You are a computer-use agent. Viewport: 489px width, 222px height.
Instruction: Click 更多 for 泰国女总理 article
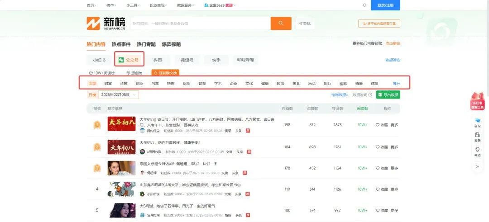(x=394, y=168)
